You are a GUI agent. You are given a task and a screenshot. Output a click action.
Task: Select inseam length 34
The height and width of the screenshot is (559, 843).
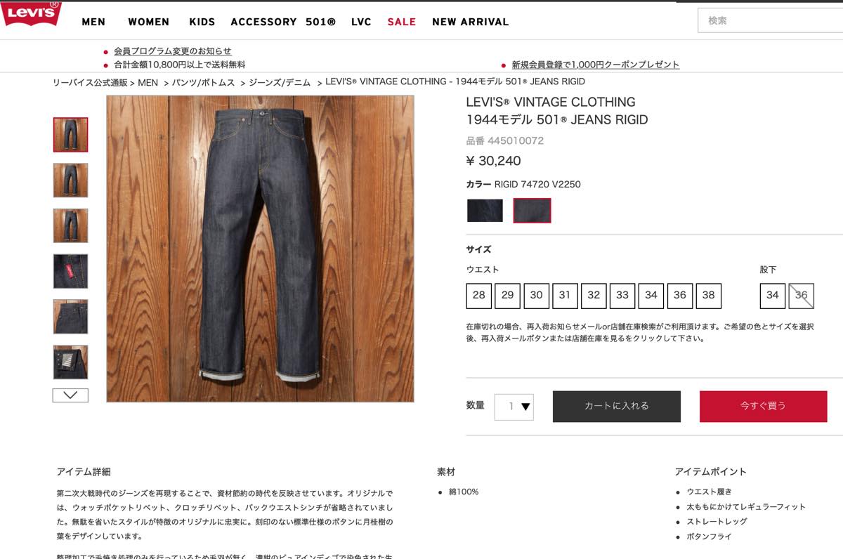(773, 296)
